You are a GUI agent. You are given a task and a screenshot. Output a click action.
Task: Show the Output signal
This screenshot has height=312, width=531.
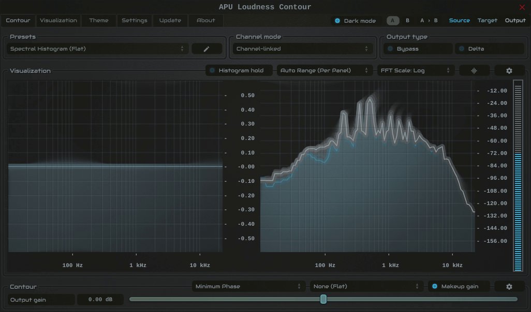[515, 21]
